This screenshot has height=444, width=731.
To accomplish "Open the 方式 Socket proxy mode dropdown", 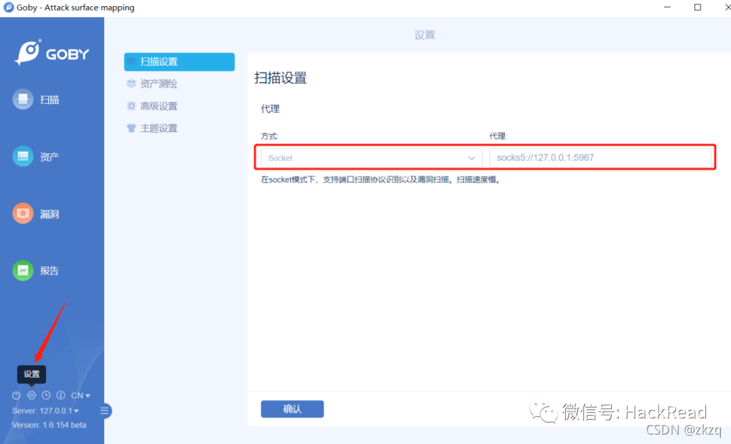I will [x=371, y=158].
